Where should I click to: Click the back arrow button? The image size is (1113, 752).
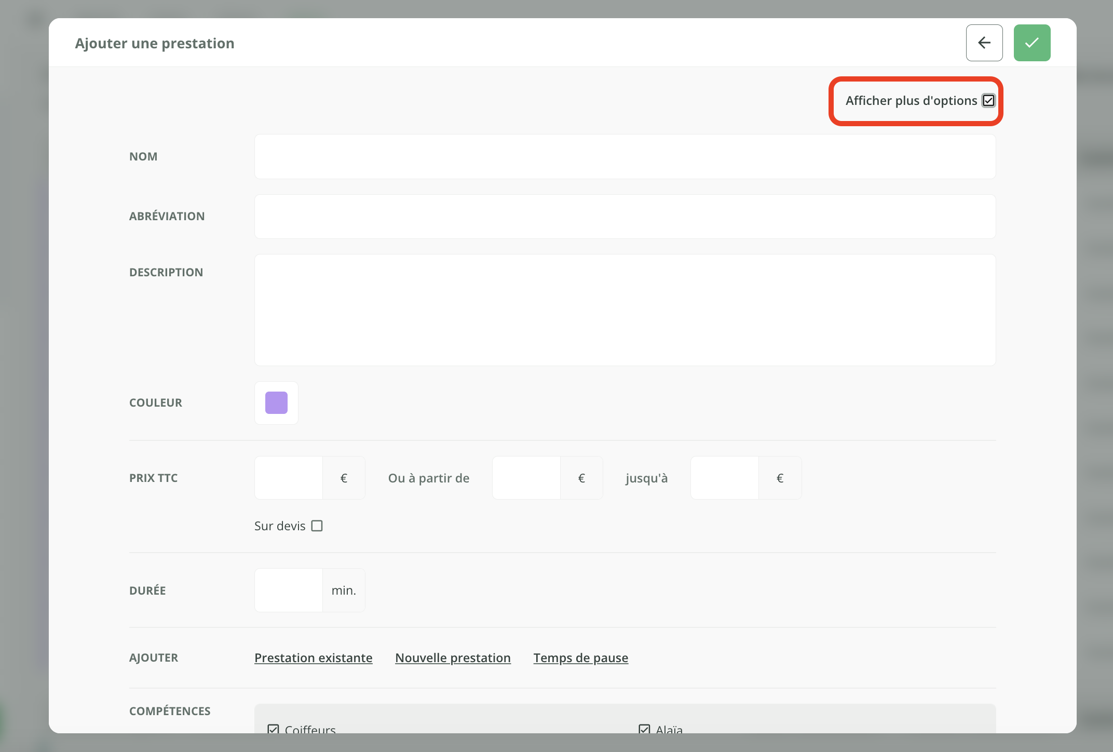(x=984, y=43)
